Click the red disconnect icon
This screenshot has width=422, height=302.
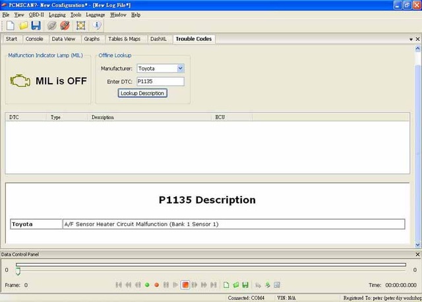tap(65, 26)
